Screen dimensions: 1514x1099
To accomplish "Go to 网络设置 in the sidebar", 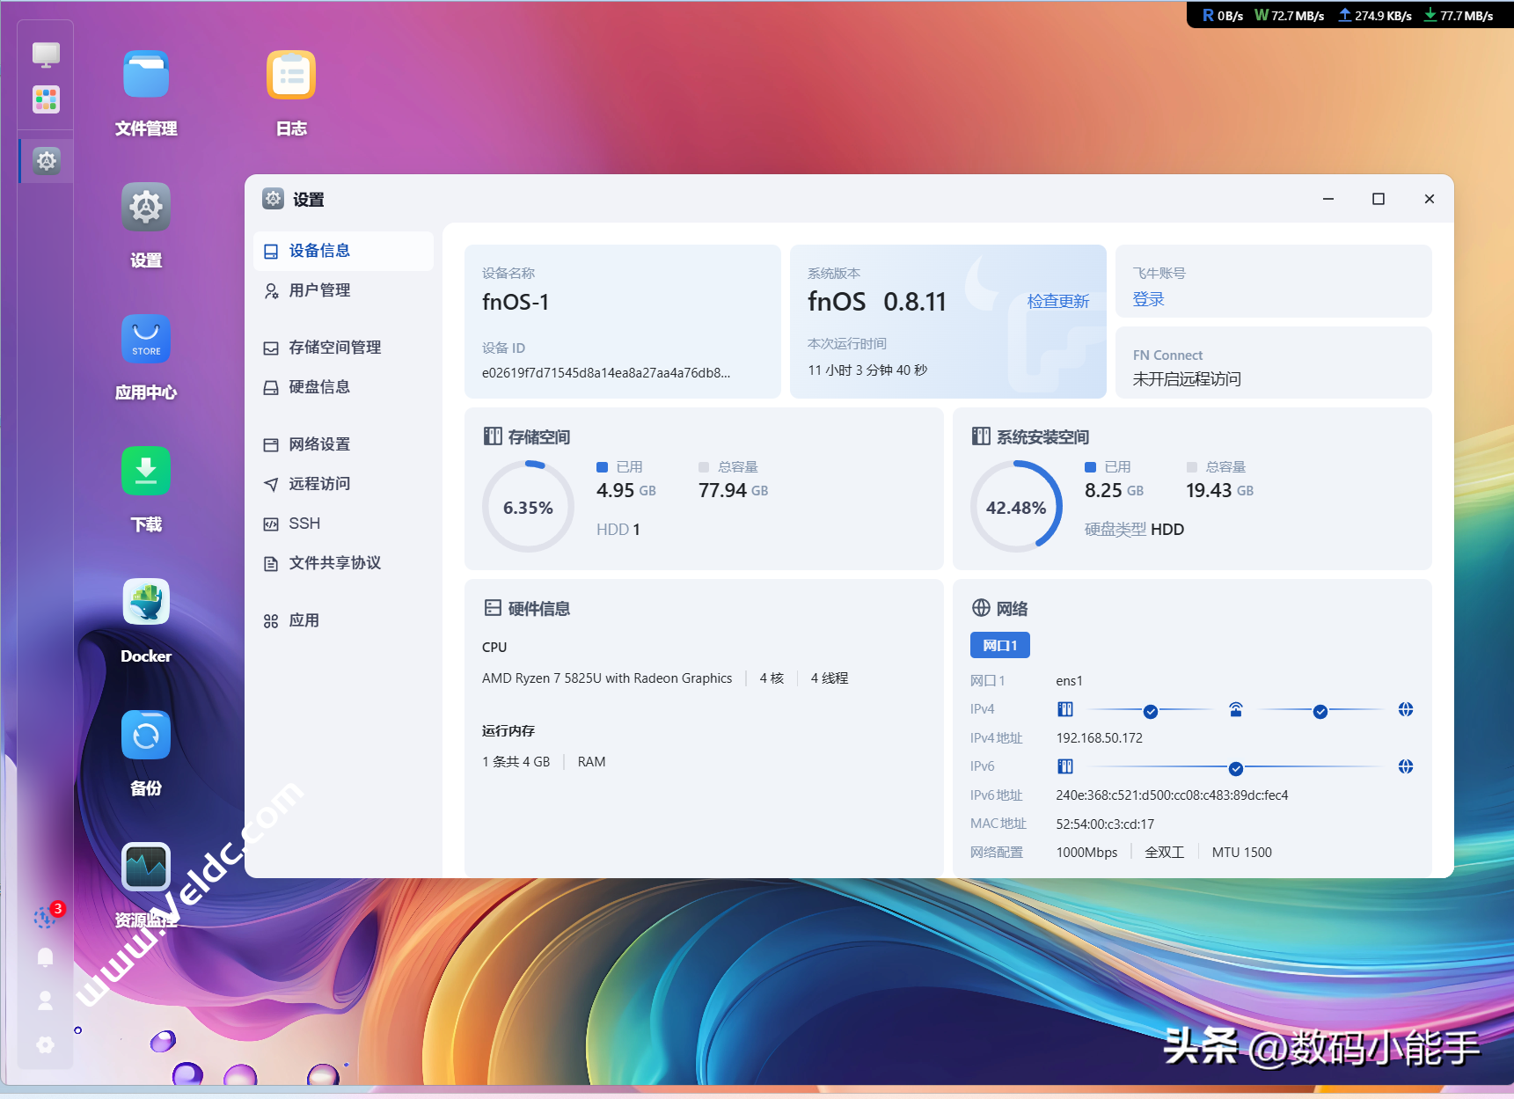I will point(319,444).
